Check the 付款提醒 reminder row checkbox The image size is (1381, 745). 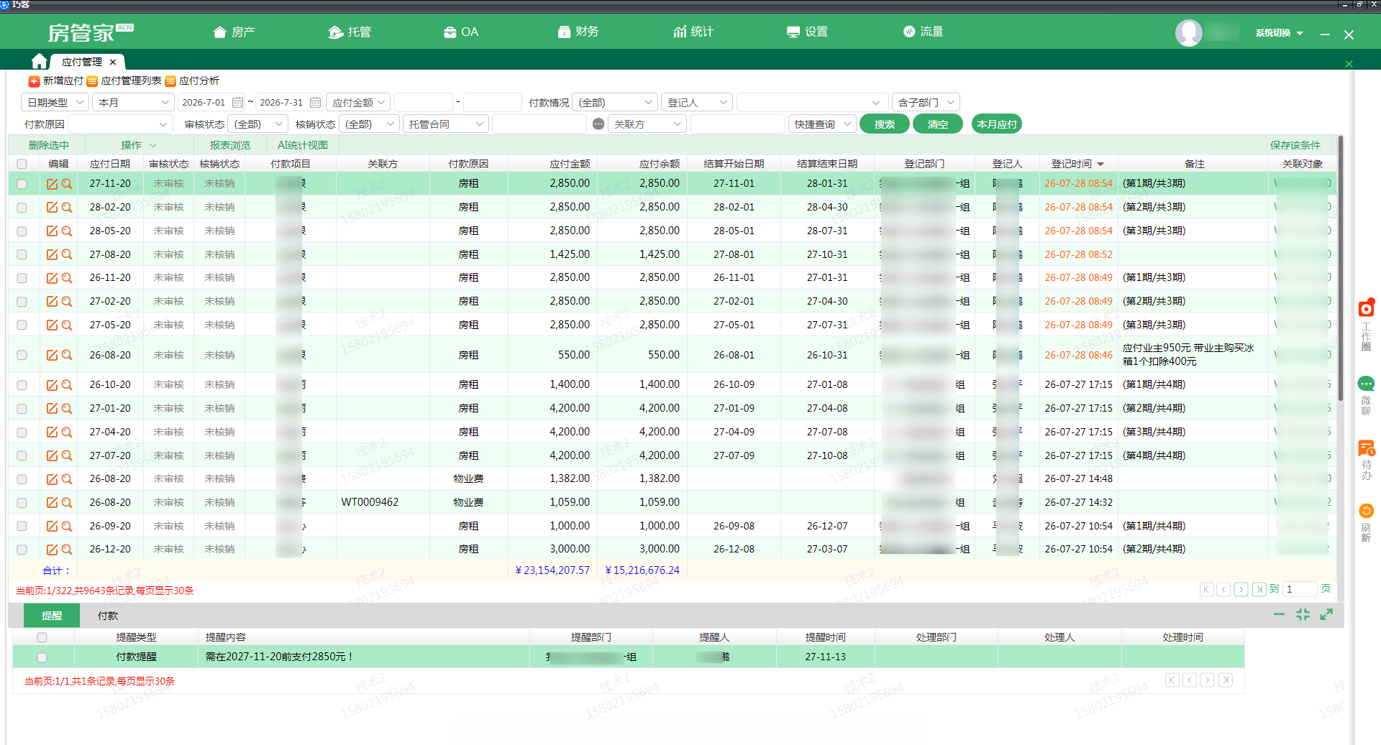click(42, 657)
